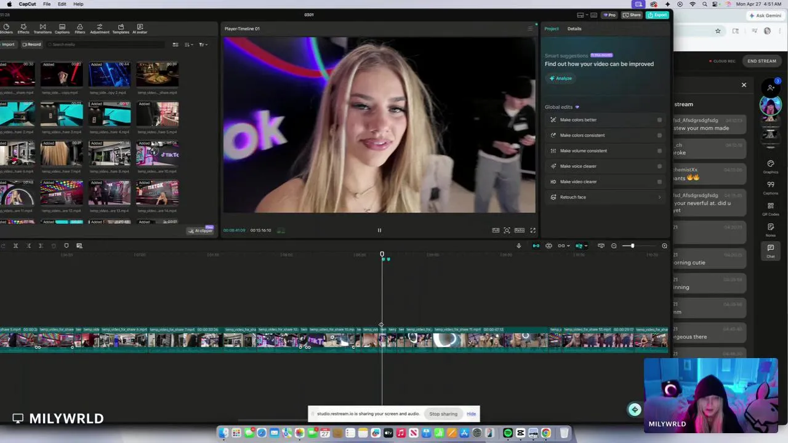
Task: Open the layout switcher dropdown in CapCut
Action: (x=584, y=15)
